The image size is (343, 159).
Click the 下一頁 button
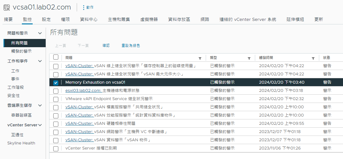coord(83,46)
